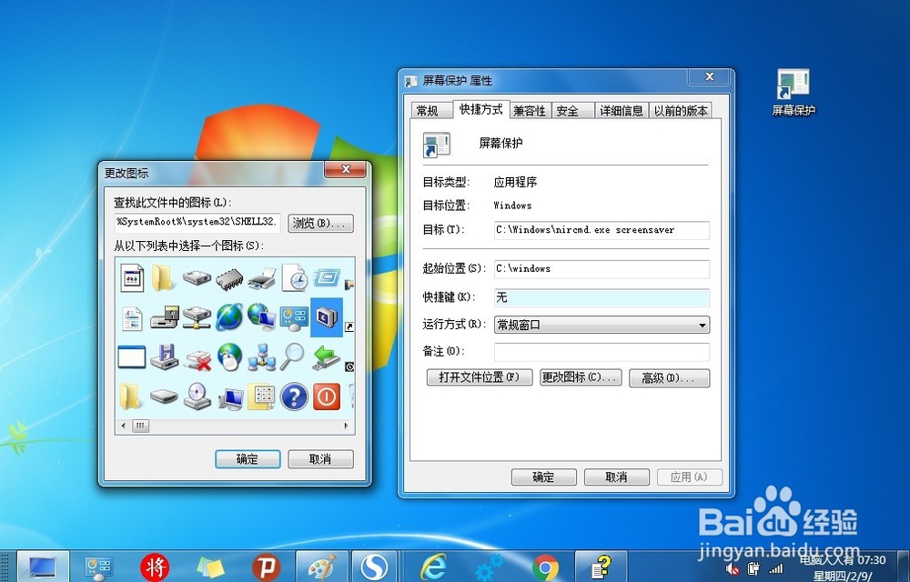
Task: Open Internet Explorer from the taskbar
Action: pos(433,567)
